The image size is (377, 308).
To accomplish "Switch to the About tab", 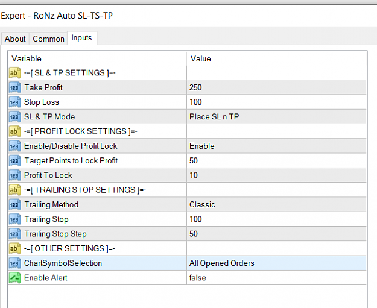I will pos(15,39).
